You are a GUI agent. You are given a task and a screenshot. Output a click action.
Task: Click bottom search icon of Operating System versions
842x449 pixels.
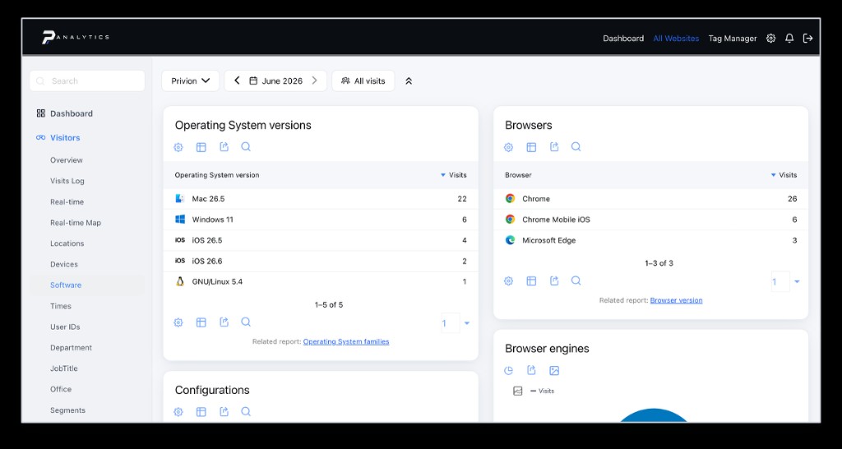coord(246,322)
